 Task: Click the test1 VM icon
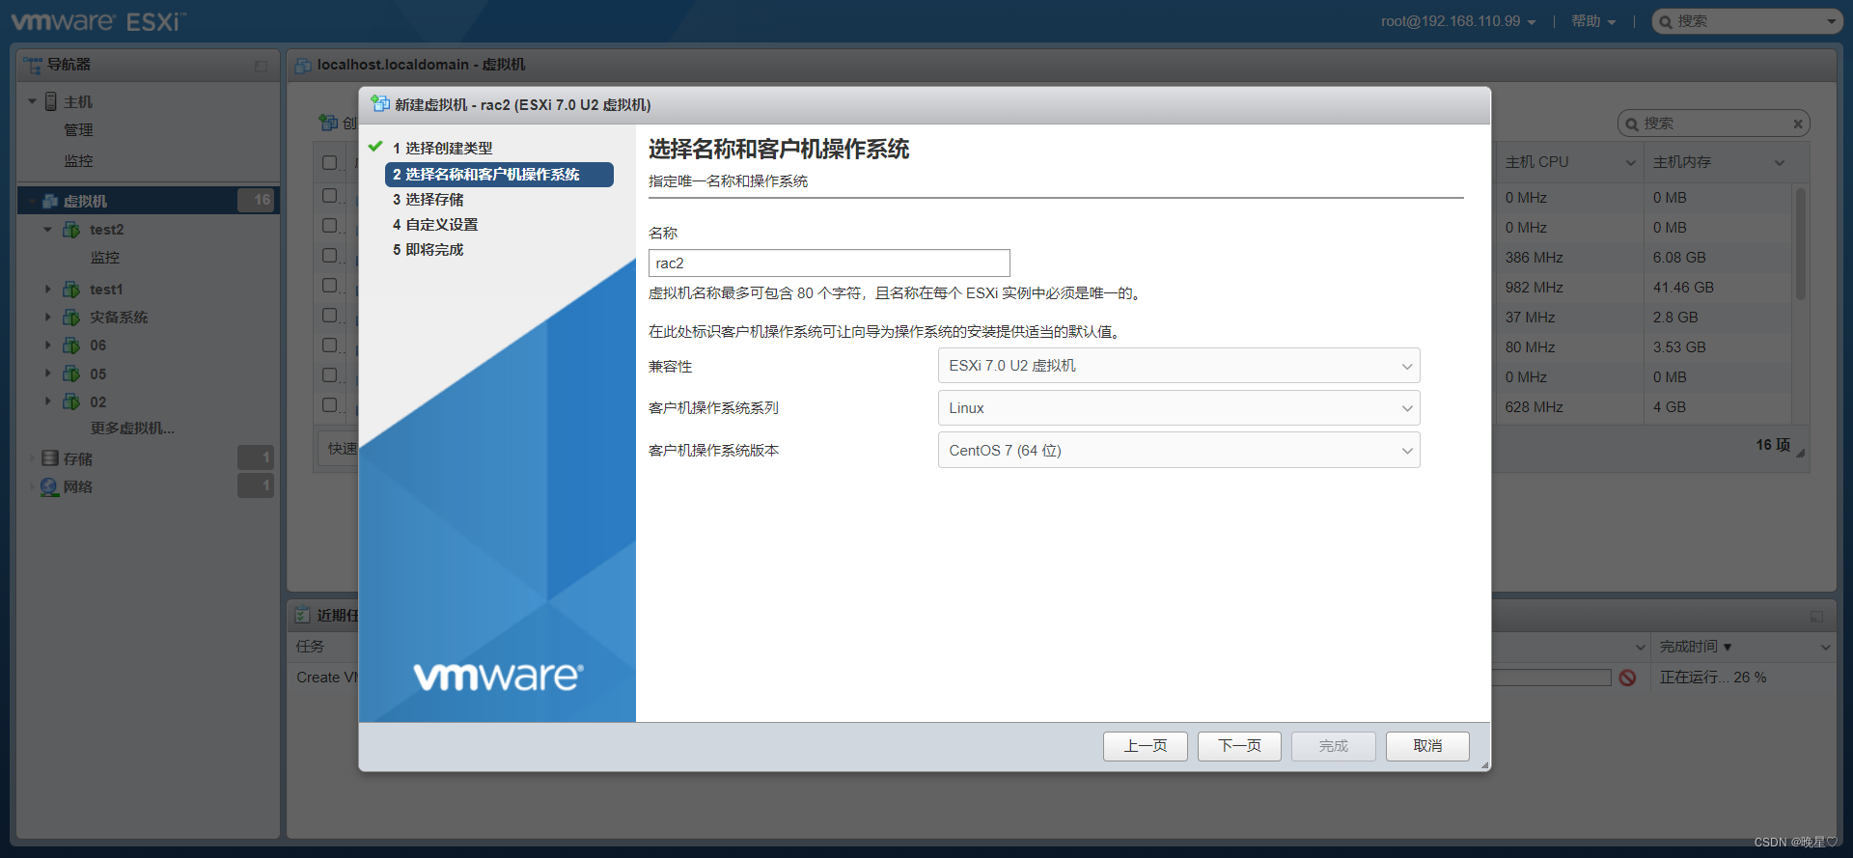pyautogui.click(x=71, y=290)
